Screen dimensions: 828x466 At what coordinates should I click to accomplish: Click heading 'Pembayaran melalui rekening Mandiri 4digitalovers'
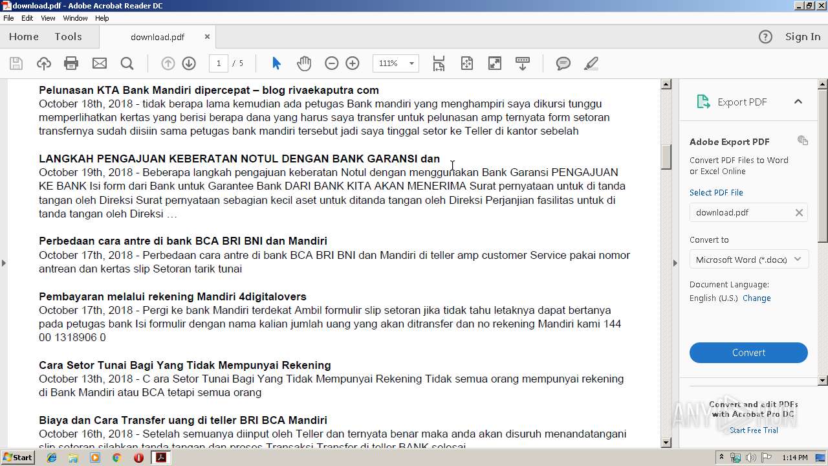pos(173,296)
